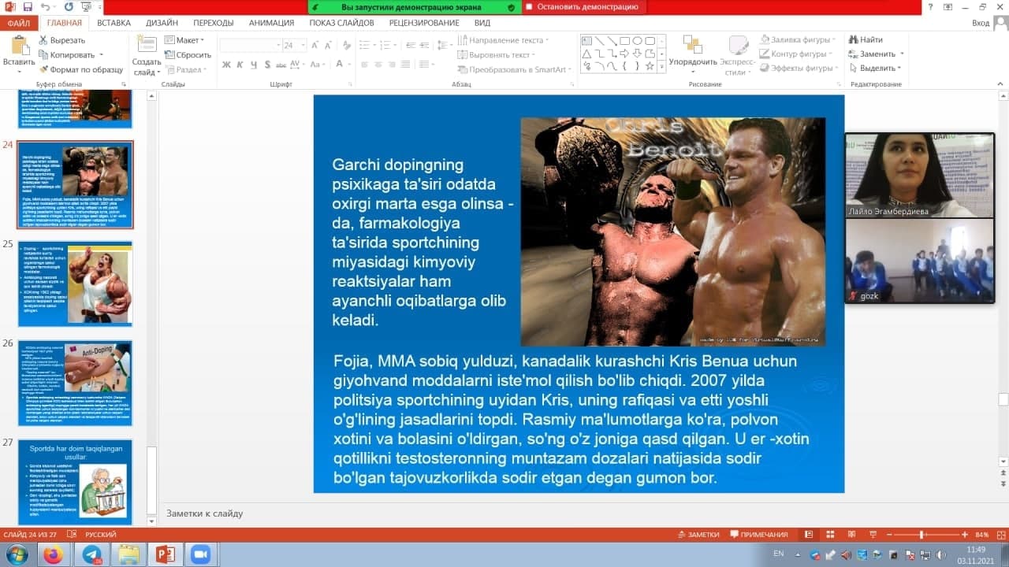
Task: Fit slide to window icon
Action: (1000, 535)
